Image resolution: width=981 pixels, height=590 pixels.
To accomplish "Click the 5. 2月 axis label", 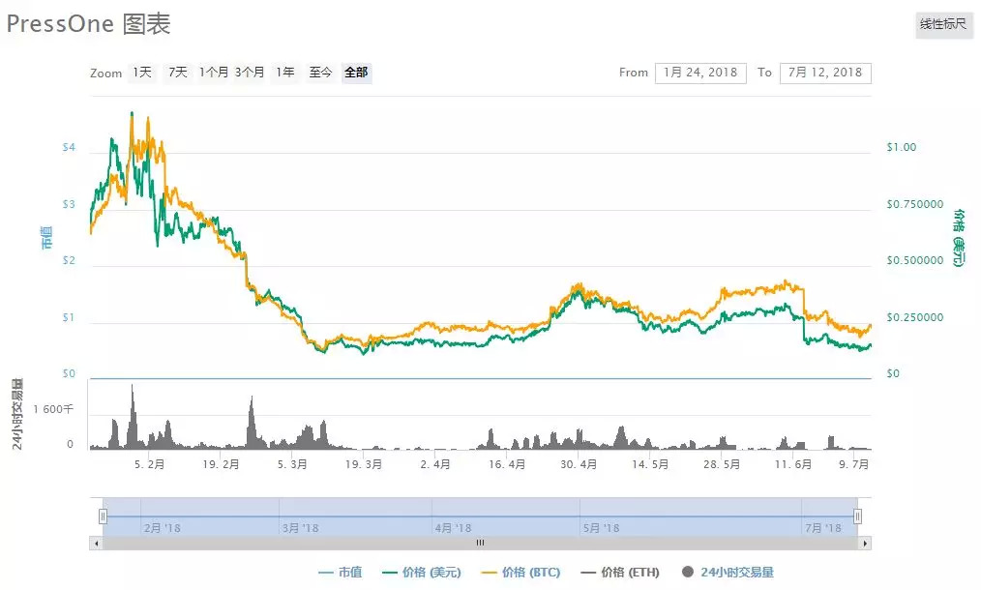I will [150, 464].
